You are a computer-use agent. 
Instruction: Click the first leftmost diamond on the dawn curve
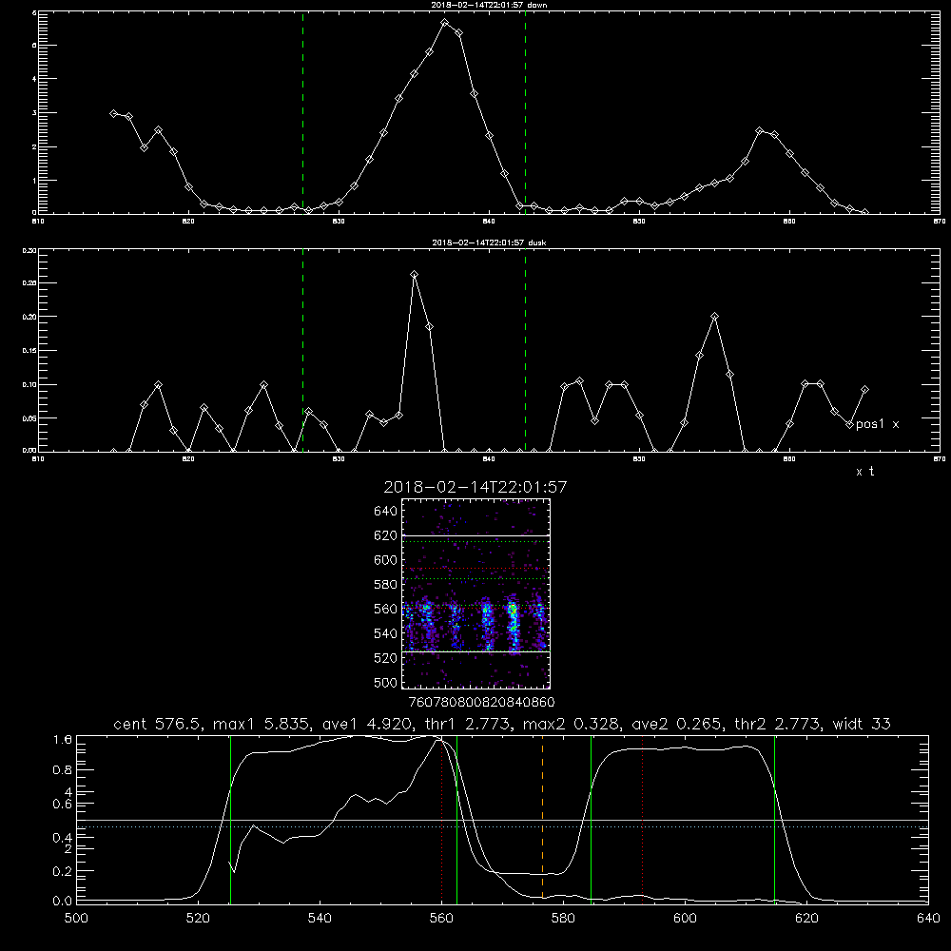tap(113, 113)
